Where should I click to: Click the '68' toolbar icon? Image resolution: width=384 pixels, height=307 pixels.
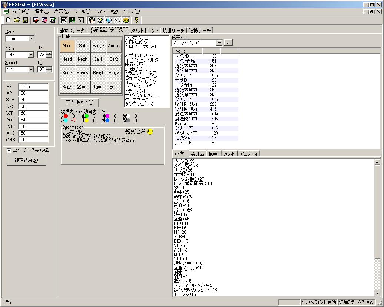[x=64, y=20]
